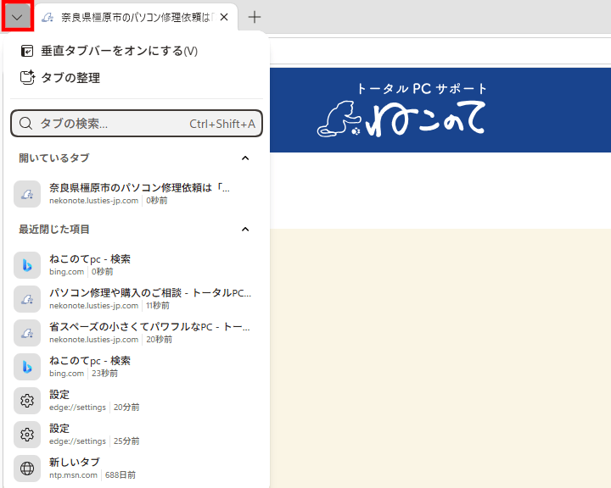Click the tab organize sparkle icon
611x488 pixels.
point(27,77)
